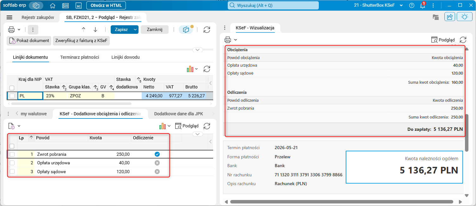Click the Wyszukaj search field
This screenshot has width=476, height=206.
(273, 5)
